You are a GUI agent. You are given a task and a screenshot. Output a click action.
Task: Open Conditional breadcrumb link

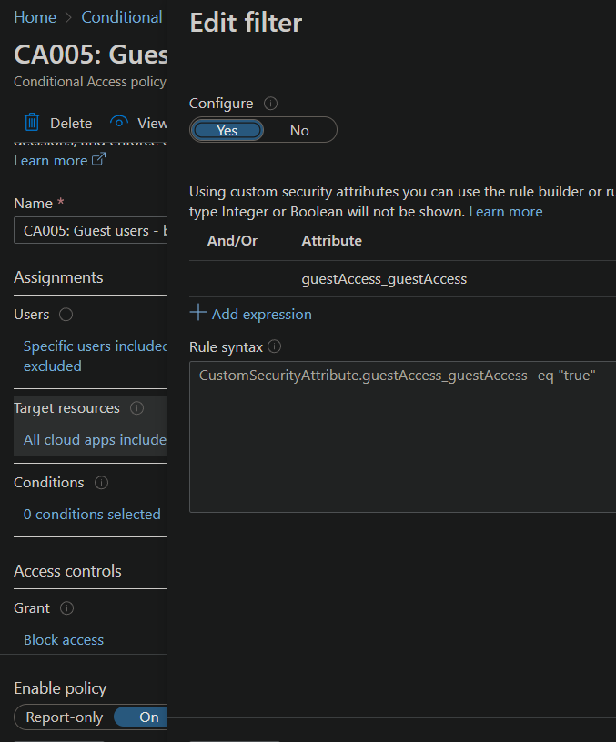[122, 17]
